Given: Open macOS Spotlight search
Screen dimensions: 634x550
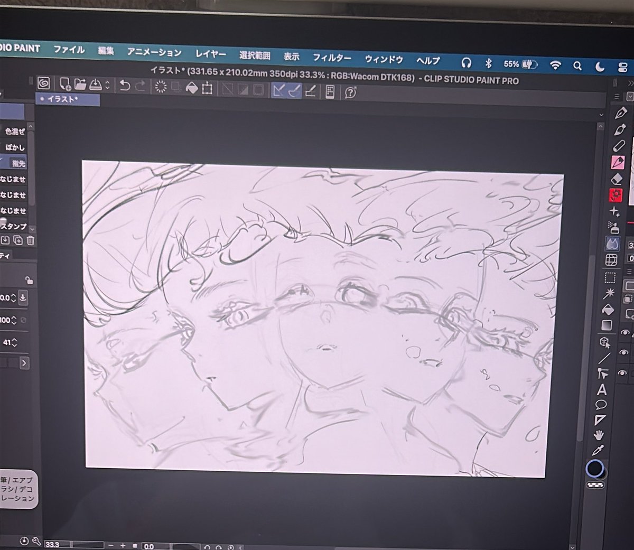Looking at the screenshot, I should [x=577, y=66].
